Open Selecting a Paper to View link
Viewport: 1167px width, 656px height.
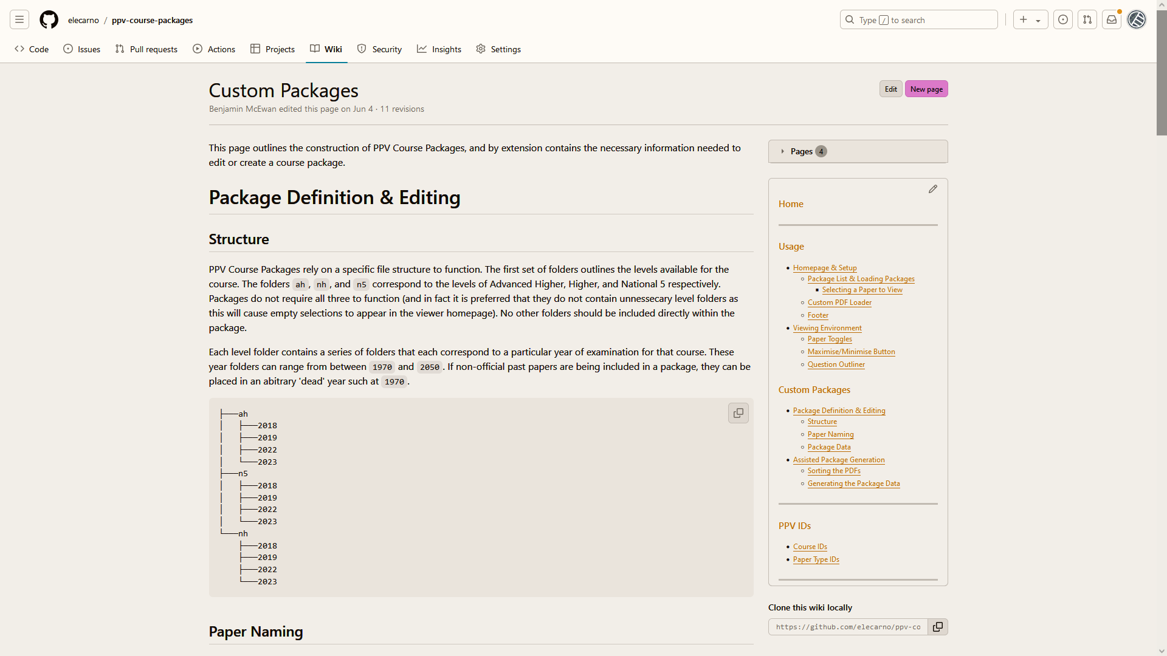(x=862, y=290)
